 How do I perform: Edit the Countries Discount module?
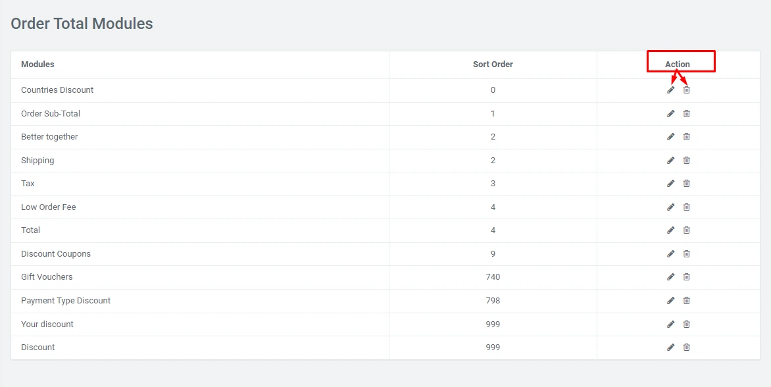[x=670, y=90]
